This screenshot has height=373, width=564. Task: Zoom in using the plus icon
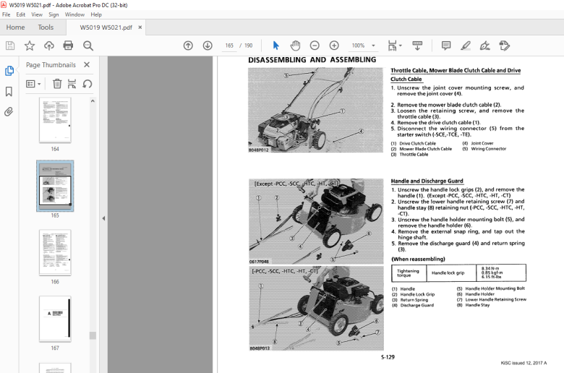tap(334, 46)
